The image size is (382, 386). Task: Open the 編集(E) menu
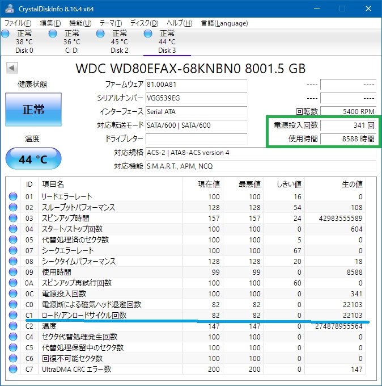(x=50, y=23)
